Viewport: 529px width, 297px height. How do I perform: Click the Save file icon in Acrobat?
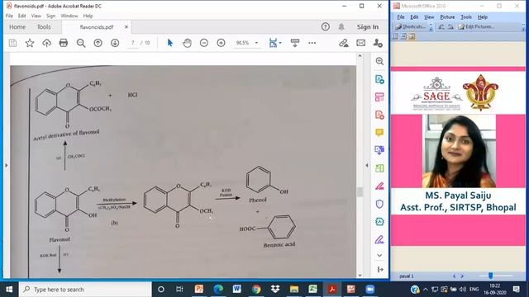[x=13, y=43]
